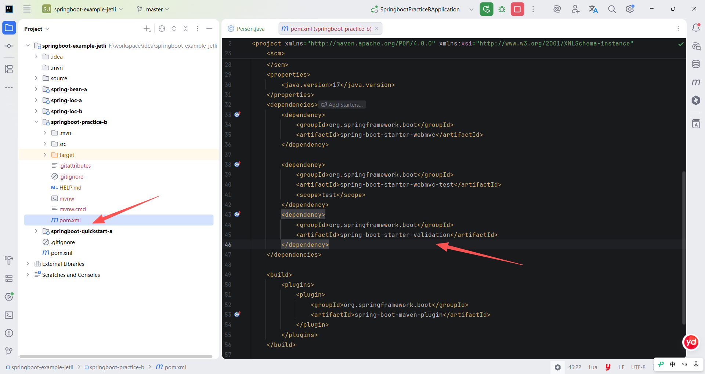The image size is (705, 374).
Task: Open IDE settings gear
Action: (x=630, y=9)
